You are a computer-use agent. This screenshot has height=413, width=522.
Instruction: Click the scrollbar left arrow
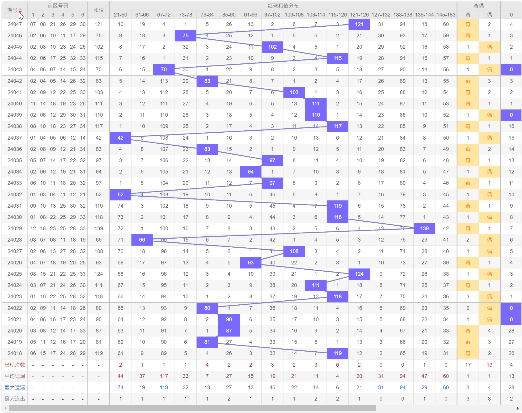coord(6,408)
